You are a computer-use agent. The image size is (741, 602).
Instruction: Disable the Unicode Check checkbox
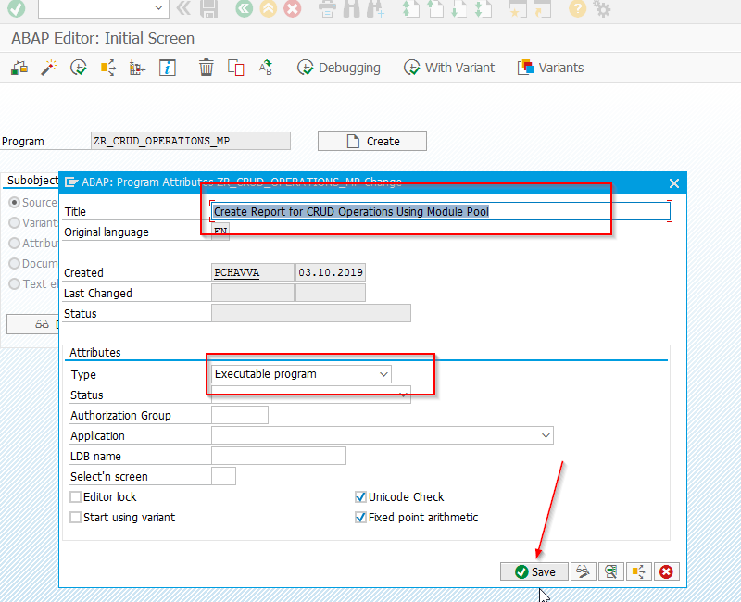360,496
